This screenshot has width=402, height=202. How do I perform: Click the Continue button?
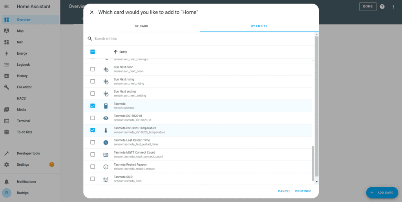pyautogui.click(x=303, y=191)
